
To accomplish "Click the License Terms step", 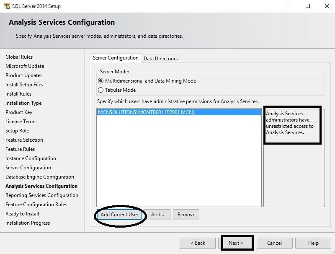I will 21,121.
